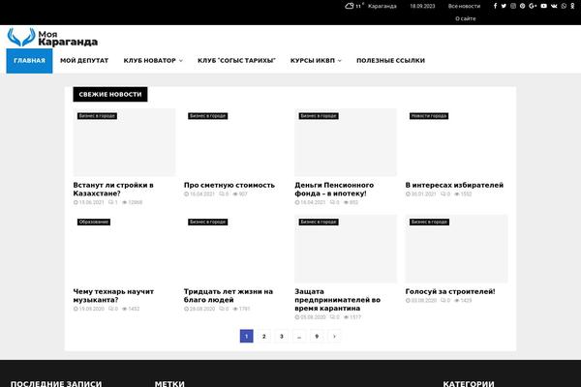Open the VK social icon
The image size is (581, 387).
point(554,6)
